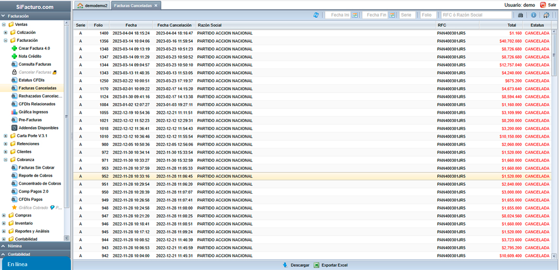Expand the Carta Porte V.3.1 folder
Image resolution: width=559 pixels, height=270 pixels.
(x=6, y=136)
